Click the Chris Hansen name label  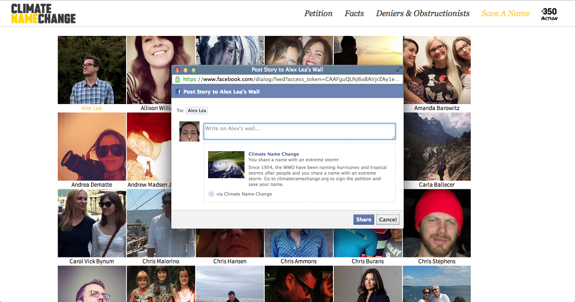(230, 261)
